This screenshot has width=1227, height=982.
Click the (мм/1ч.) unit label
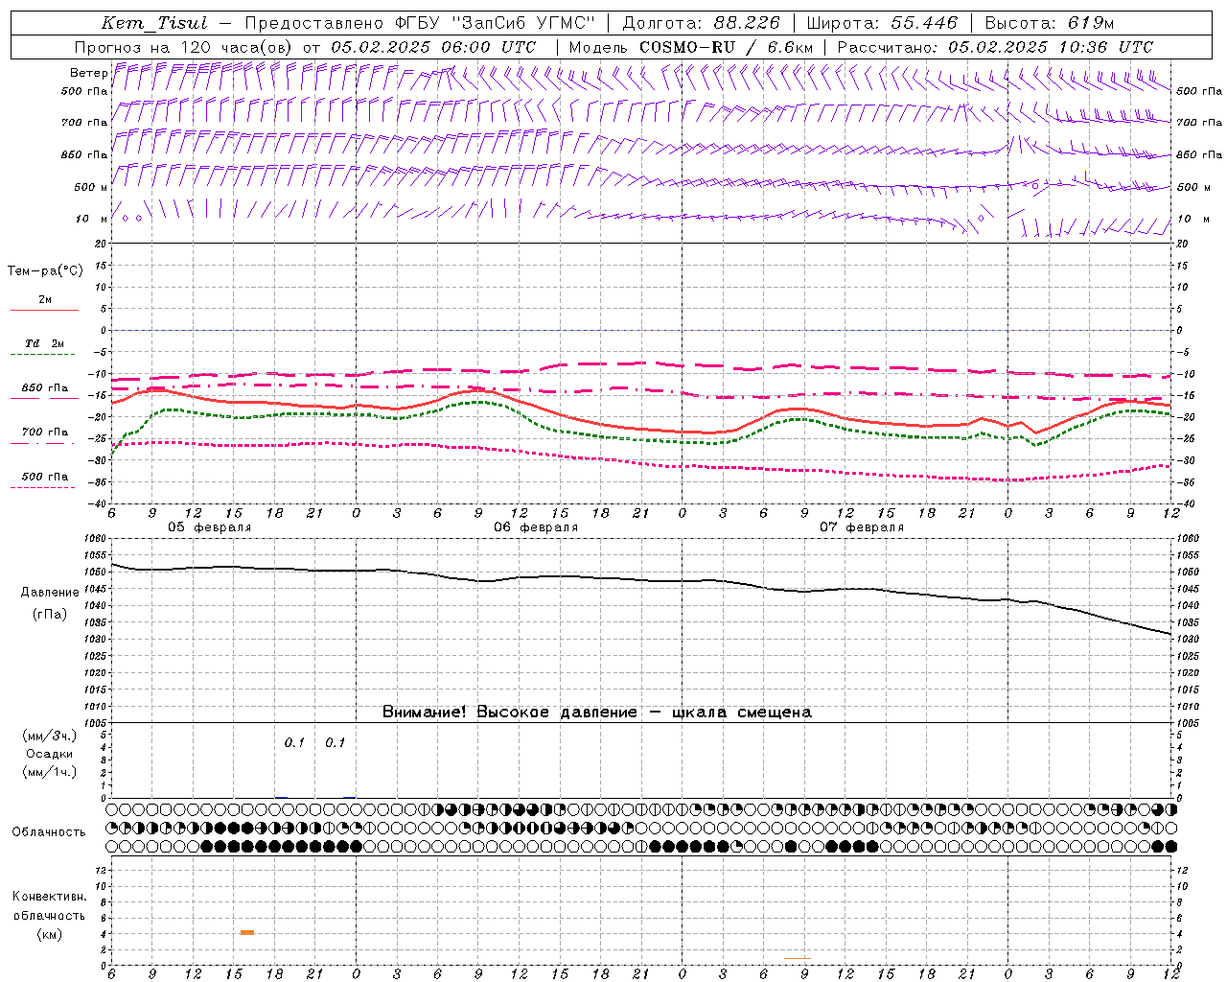(x=49, y=772)
